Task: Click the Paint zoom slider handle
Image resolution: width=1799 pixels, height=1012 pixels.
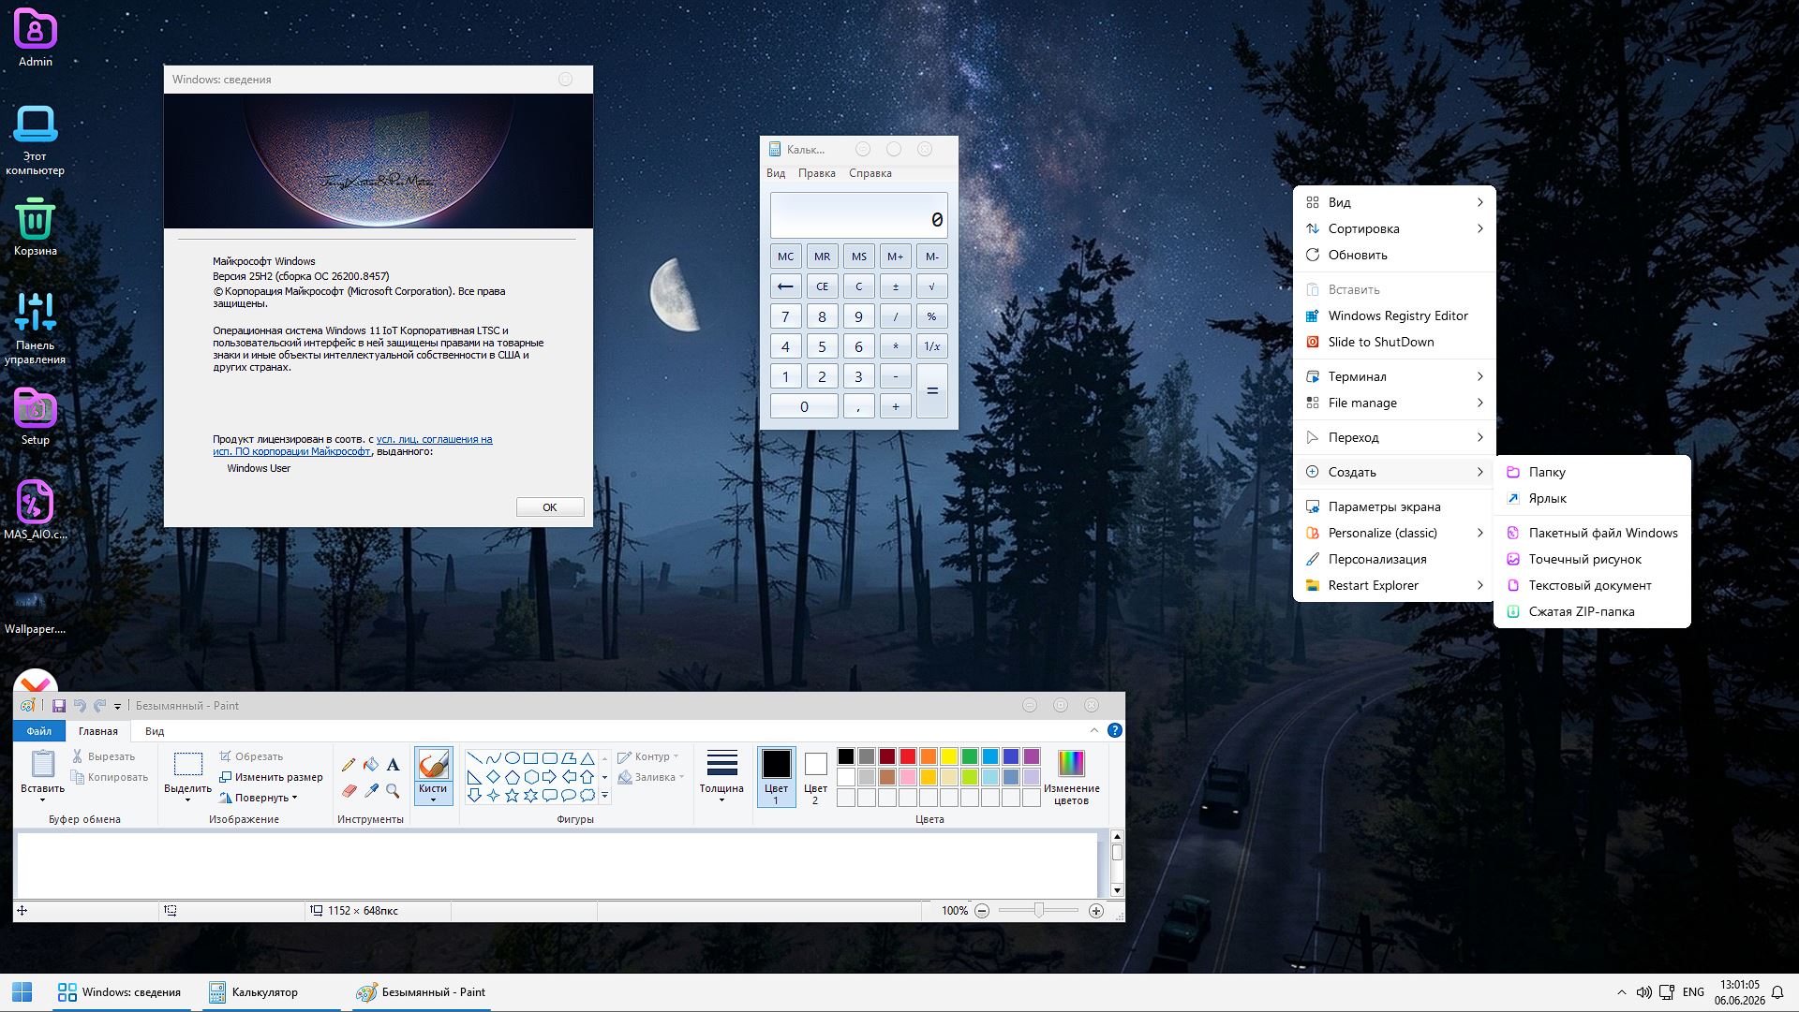Action: tap(1039, 910)
